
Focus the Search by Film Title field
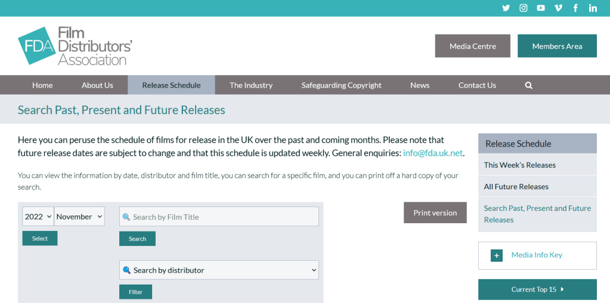(x=219, y=217)
